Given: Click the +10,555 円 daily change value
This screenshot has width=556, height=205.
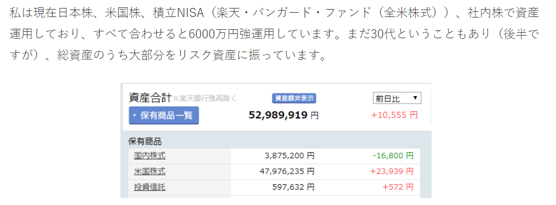Looking at the screenshot, I should [394, 115].
